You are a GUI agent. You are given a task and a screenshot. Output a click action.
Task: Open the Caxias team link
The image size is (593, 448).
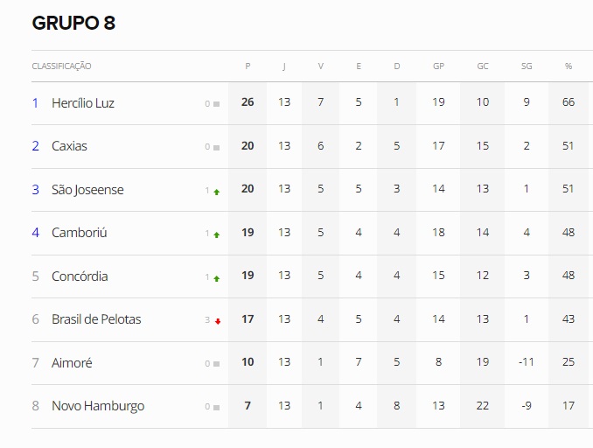[69, 146]
